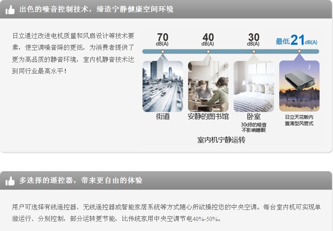333x231 pixels.
Task: Click the 30dB的噪音不影响睡眠 note
Action: coord(254,127)
